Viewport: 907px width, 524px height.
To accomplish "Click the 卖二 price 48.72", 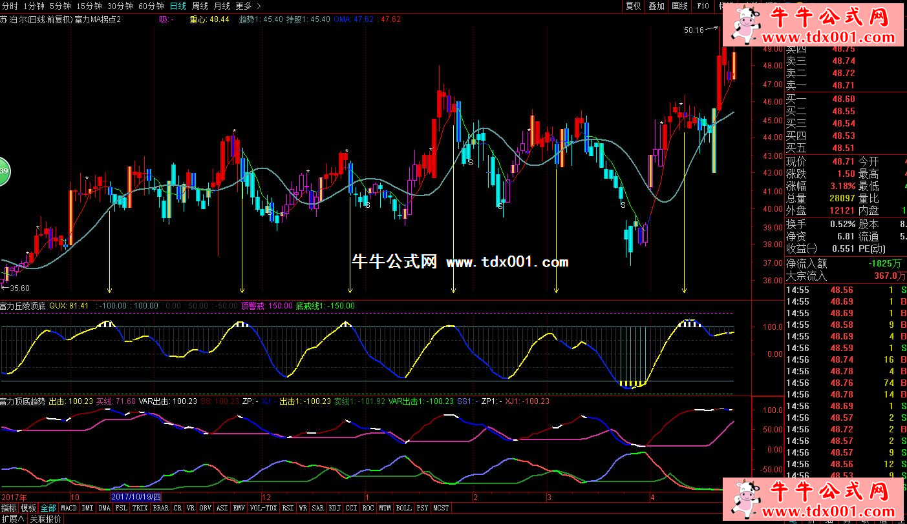I will [x=844, y=73].
